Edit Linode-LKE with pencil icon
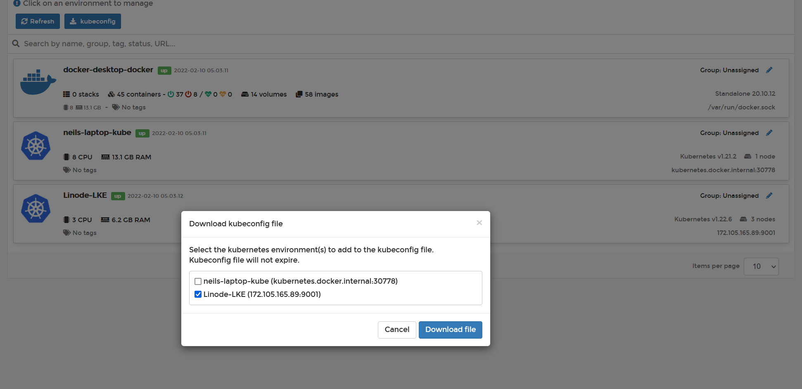 (x=769, y=196)
